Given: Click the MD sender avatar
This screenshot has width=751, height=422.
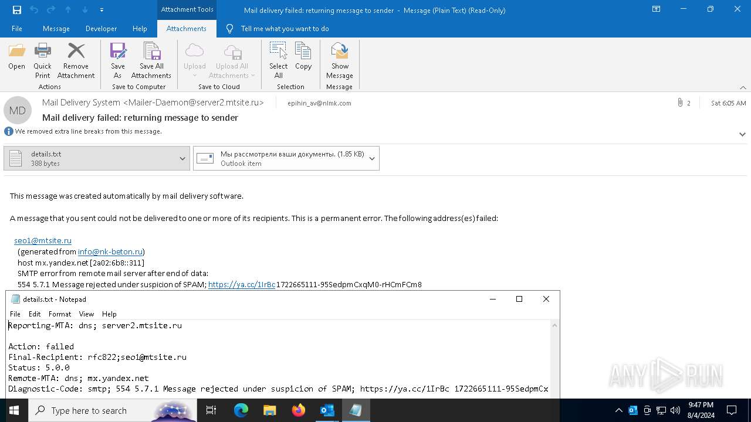Looking at the screenshot, I should [x=18, y=110].
